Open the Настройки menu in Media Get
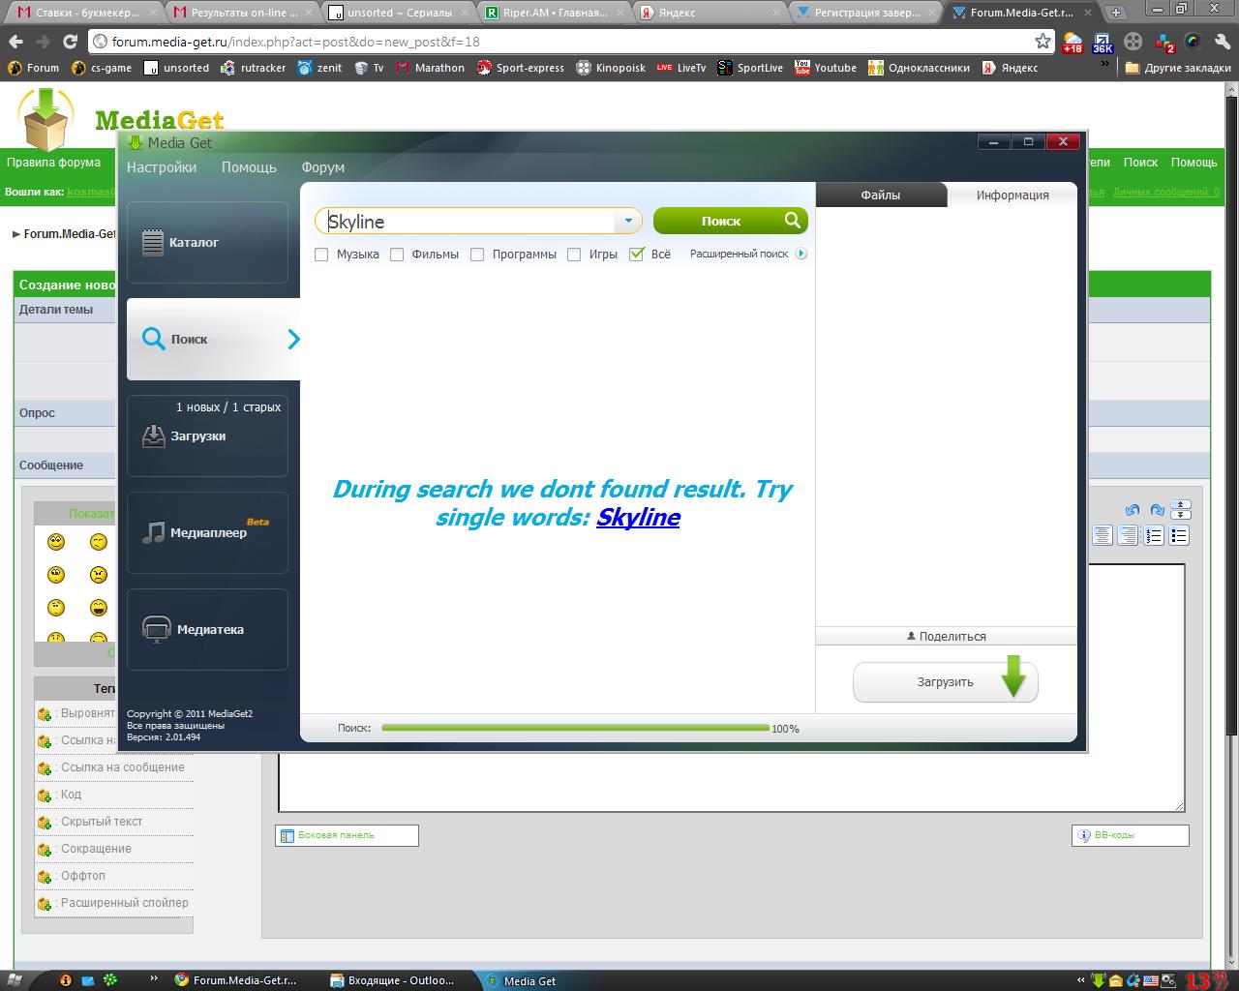 pyautogui.click(x=162, y=167)
